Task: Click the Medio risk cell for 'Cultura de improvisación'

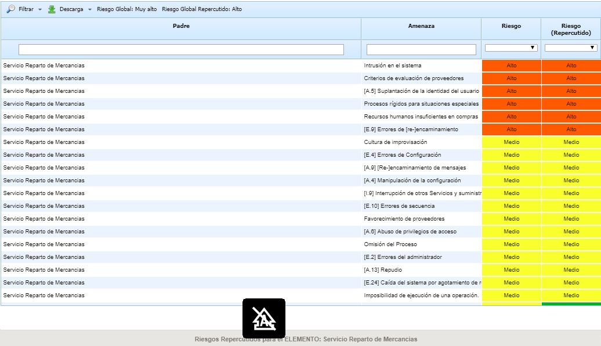Action: [511, 142]
